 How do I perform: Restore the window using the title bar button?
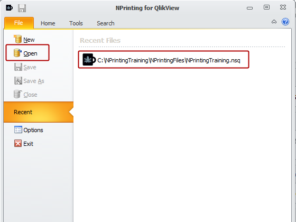[x=266, y=7]
